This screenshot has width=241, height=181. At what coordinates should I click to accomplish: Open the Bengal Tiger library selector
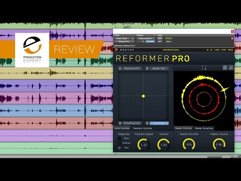[159, 68]
